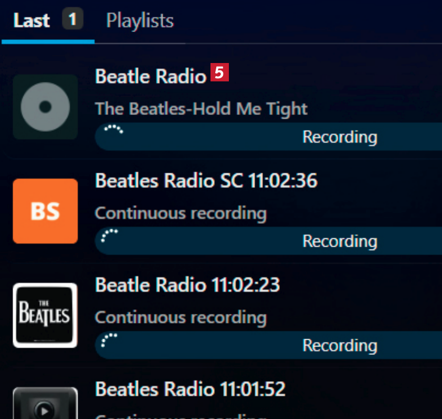Click the orange BS station icon
This screenshot has width=442, height=419.
click(x=45, y=211)
